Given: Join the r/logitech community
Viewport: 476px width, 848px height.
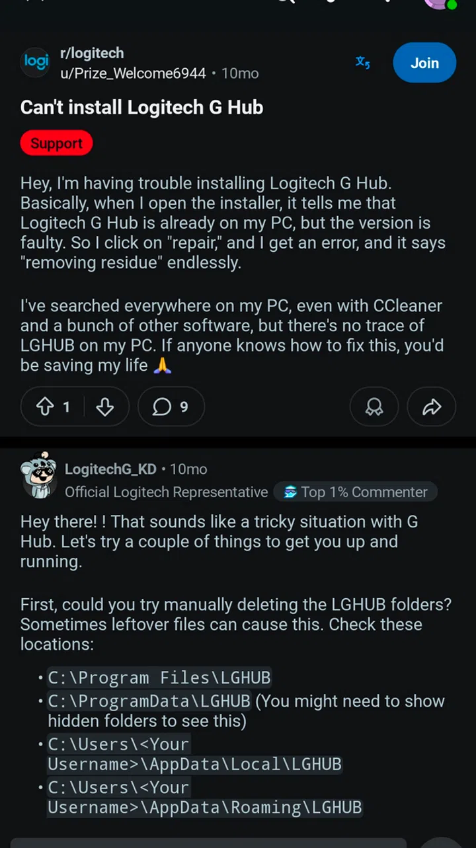Looking at the screenshot, I should (424, 63).
